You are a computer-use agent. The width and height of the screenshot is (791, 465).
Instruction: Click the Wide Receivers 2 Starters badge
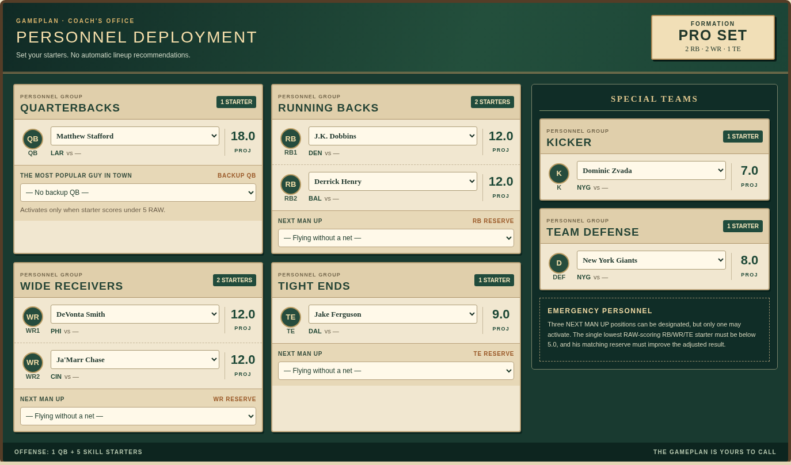234,280
